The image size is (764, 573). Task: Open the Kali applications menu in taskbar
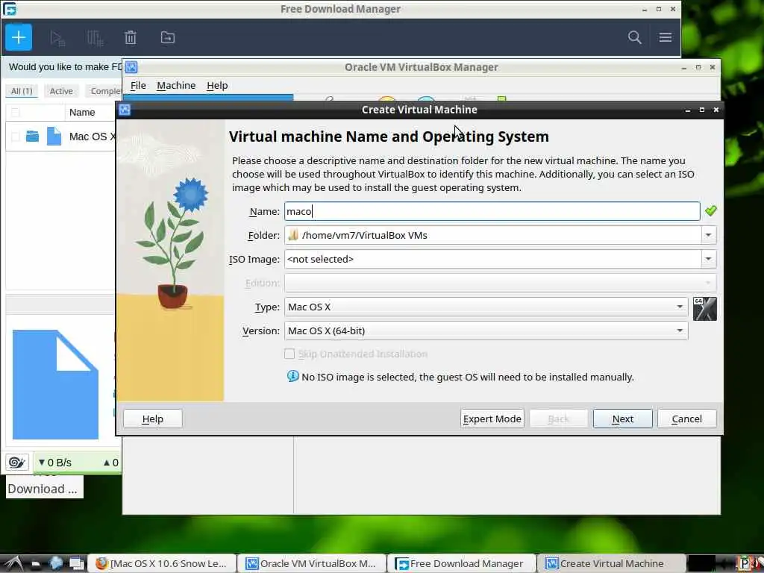pyautogui.click(x=13, y=563)
